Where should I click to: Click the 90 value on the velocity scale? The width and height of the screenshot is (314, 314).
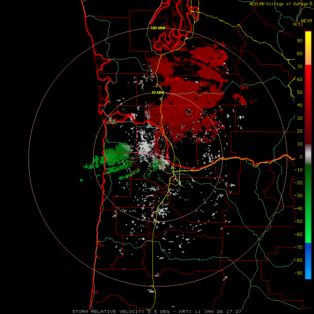pyautogui.click(x=300, y=41)
